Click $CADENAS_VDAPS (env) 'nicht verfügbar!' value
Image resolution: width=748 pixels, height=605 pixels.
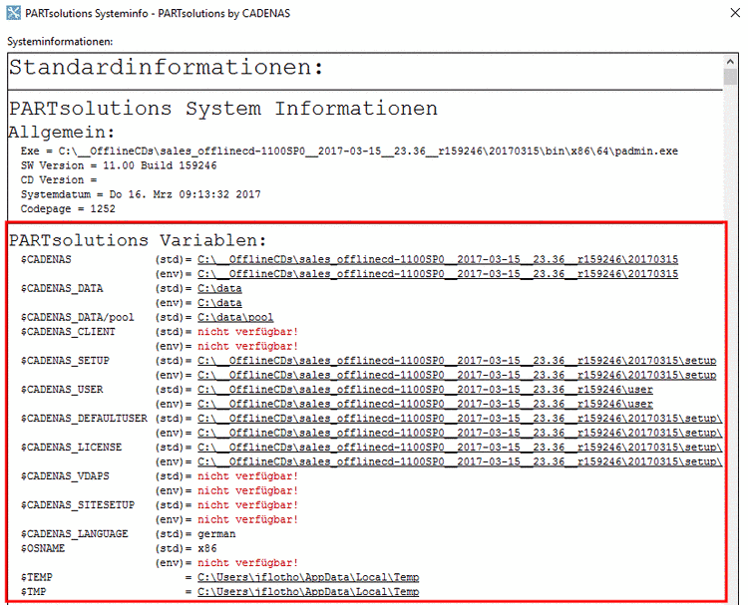[x=247, y=490]
